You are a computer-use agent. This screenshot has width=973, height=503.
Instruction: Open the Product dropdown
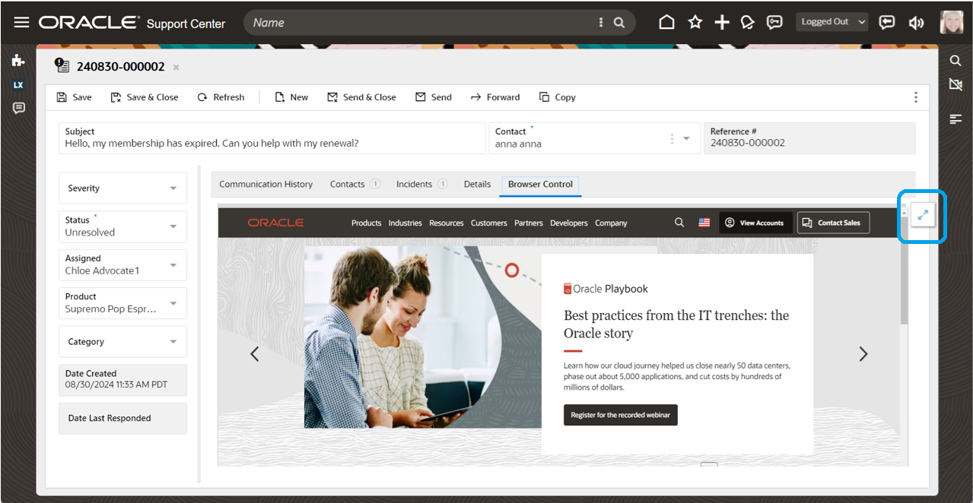(123, 302)
